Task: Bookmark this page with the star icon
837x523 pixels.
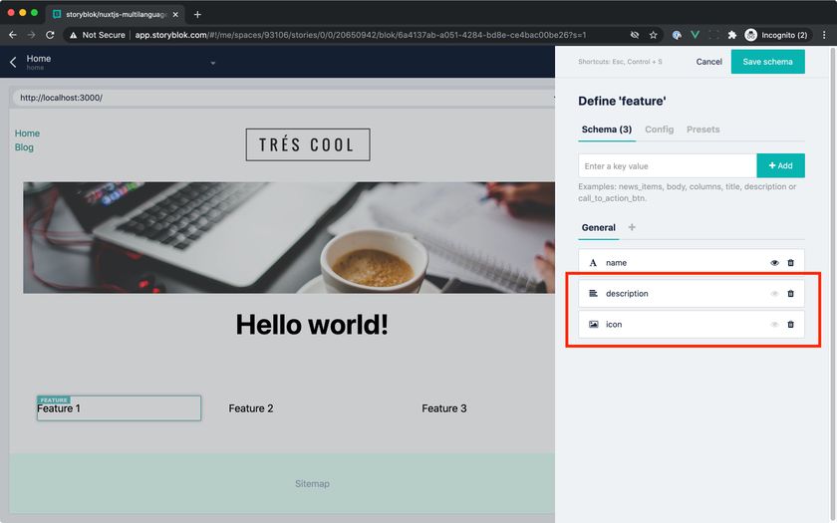Action: tap(653, 35)
